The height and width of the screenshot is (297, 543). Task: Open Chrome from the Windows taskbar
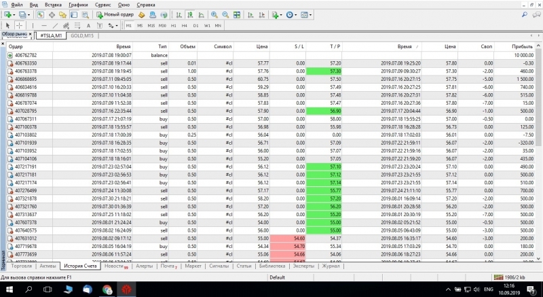[107, 290]
